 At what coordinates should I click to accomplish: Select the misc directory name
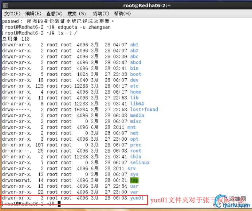coord(135,121)
